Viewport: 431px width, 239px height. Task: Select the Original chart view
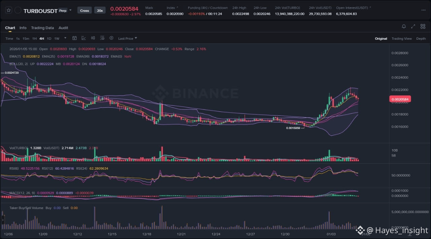[381, 39]
